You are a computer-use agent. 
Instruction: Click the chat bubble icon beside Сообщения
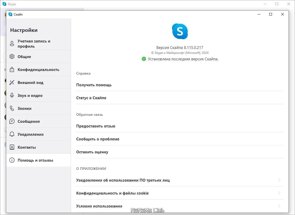(12, 121)
